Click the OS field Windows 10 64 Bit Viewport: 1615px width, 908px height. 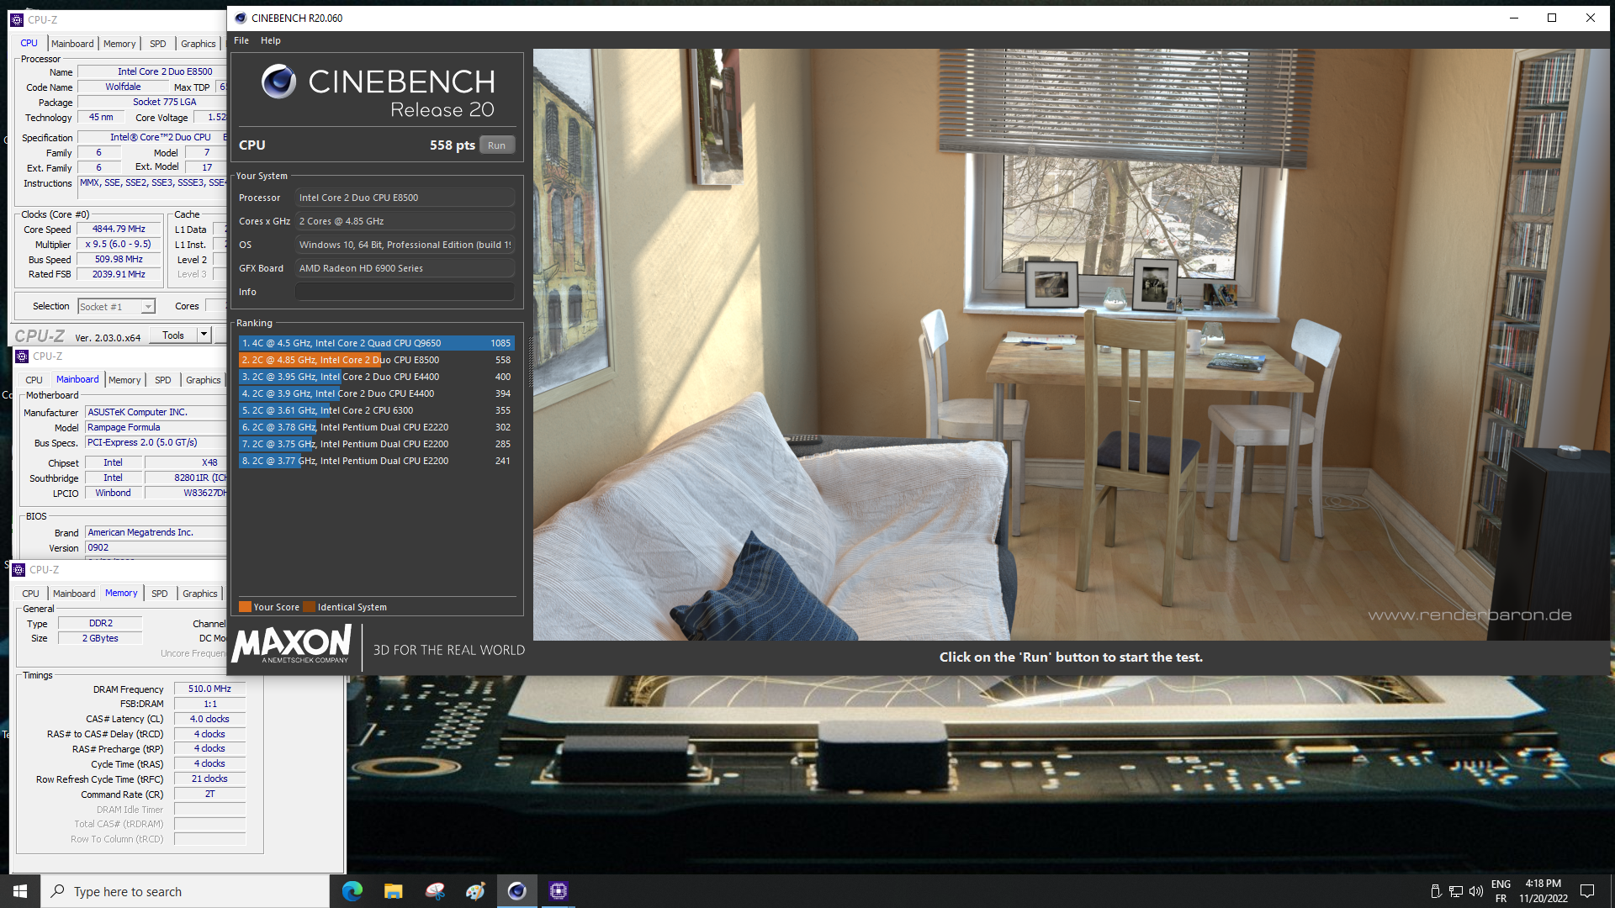(x=405, y=245)
